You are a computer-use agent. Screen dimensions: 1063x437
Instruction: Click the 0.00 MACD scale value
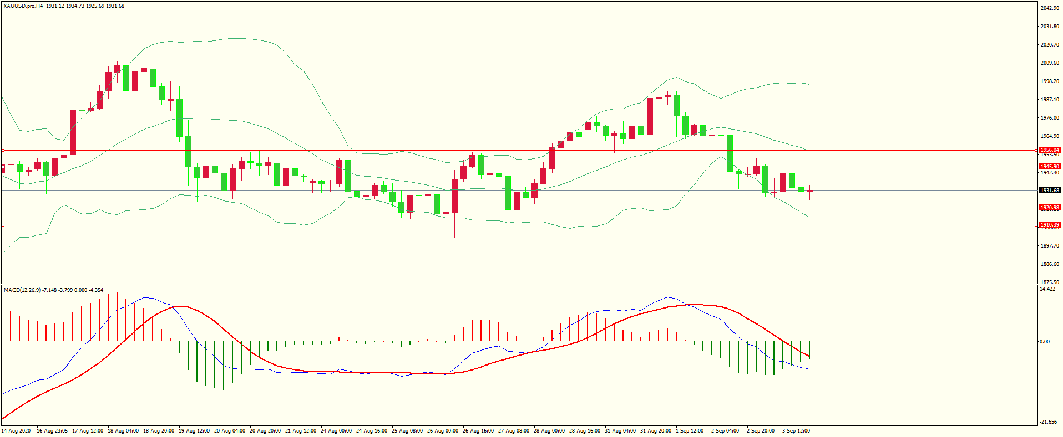click(x=1045, y=342)
